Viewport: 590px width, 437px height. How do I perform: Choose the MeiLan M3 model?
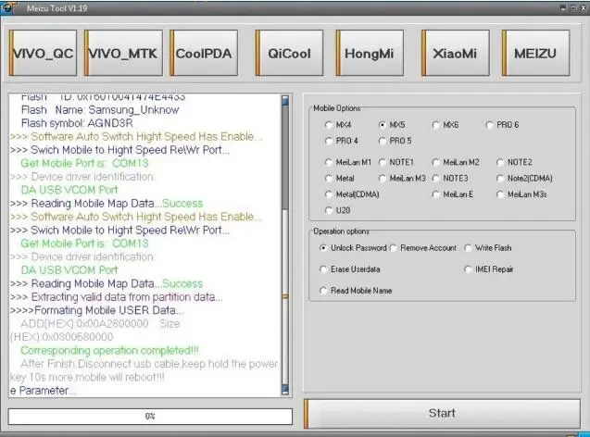[x=402, y=179]
